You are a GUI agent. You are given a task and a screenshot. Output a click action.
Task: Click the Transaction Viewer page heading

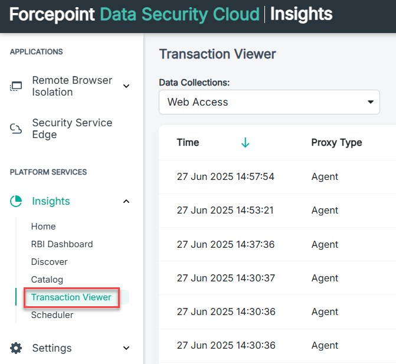pyautogui.click(x=217, y=54)
